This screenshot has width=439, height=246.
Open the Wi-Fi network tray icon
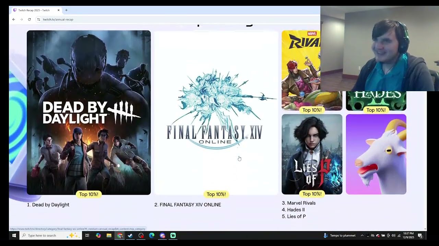[x=399, y=235]
